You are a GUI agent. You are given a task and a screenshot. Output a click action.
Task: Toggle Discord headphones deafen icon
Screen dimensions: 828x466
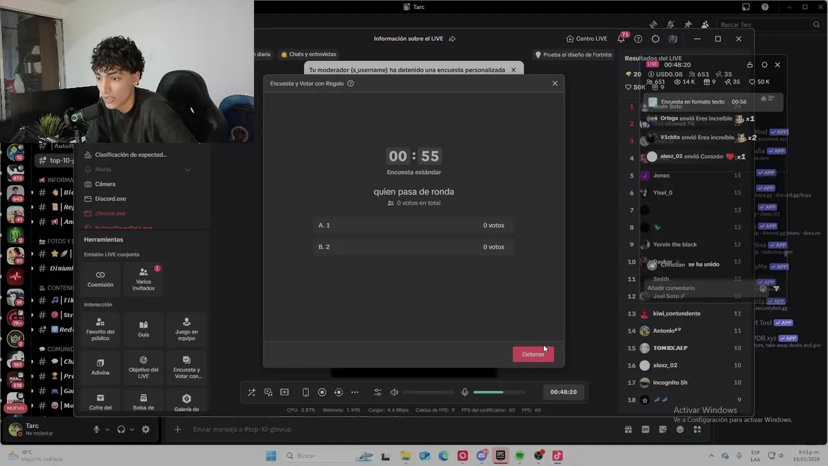click(x=121, y=429)
